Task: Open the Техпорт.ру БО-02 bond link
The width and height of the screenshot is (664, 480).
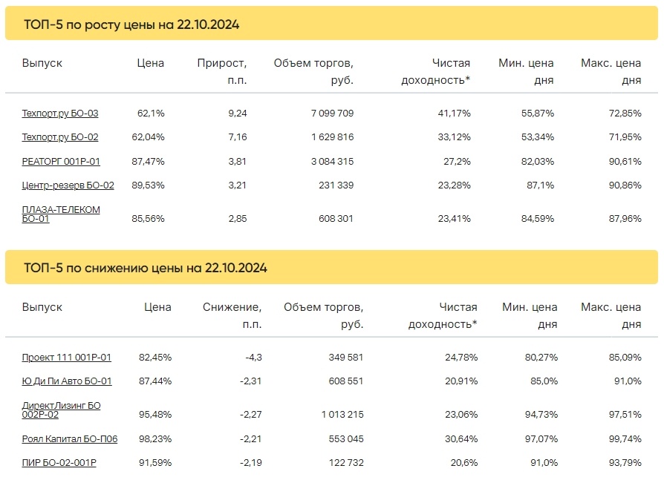Action: [59, 137]
